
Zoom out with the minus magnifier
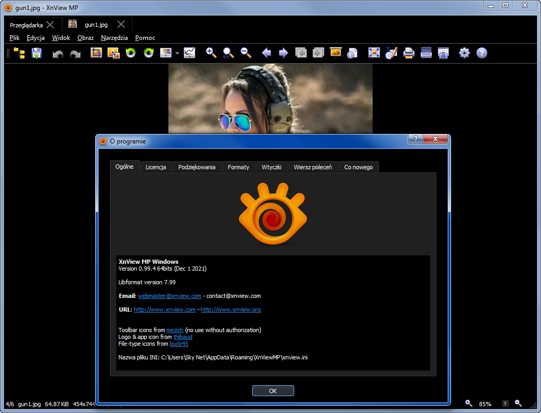246,53
